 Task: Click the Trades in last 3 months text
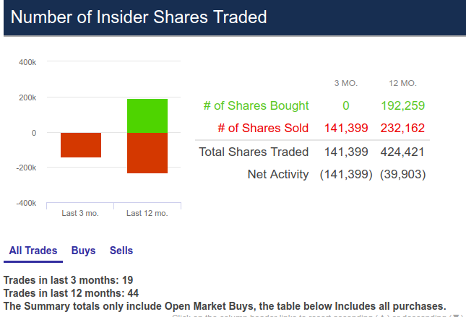(x=68, y=279)
